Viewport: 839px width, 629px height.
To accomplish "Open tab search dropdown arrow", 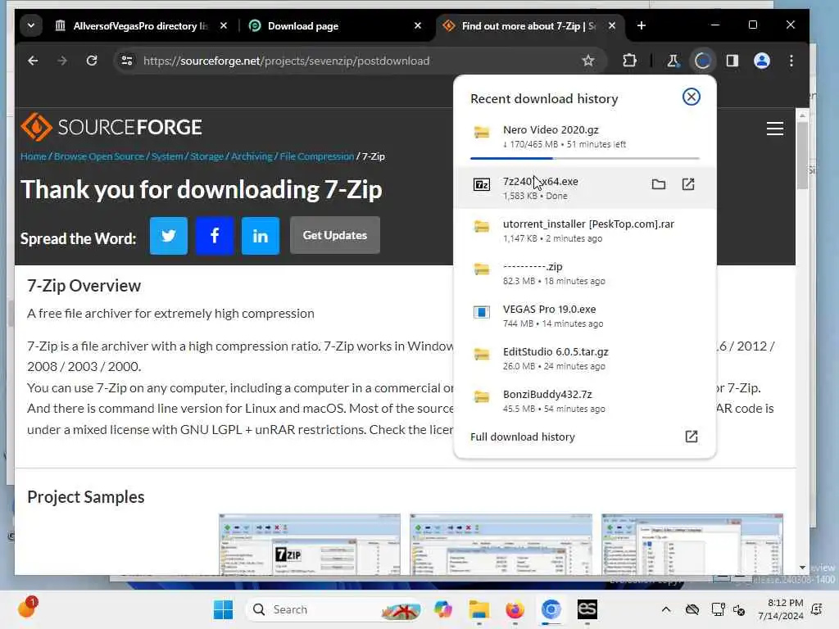I will [x=31, y=25].
